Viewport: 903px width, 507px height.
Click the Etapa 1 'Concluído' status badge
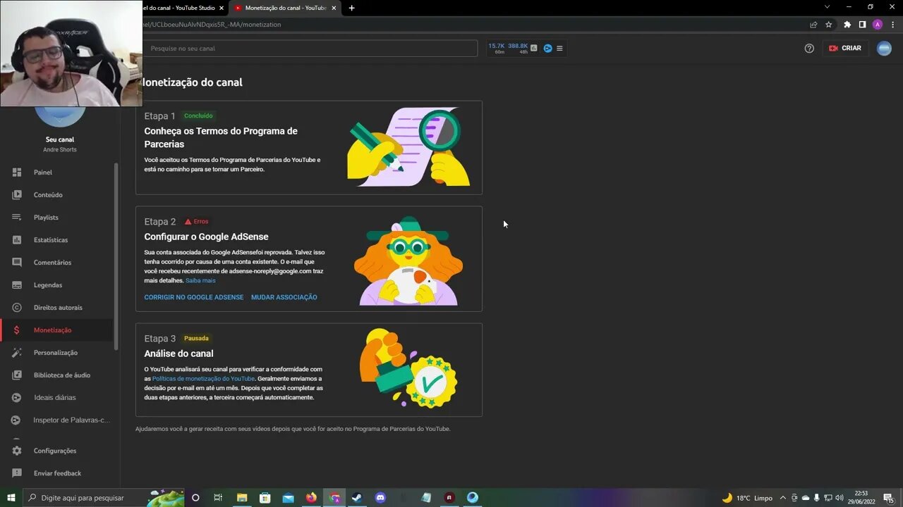pos(198,115)
